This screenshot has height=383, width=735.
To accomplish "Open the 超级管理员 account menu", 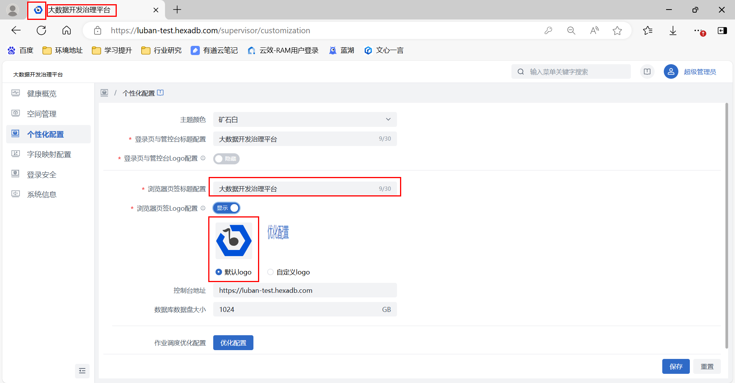I will tap(700, 72).
